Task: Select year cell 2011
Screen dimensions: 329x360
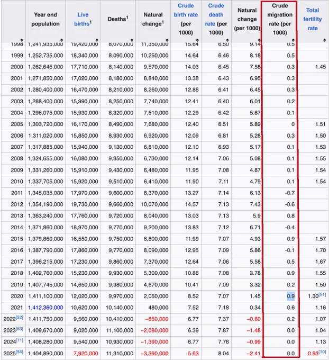Action: click(x=17, y=193)
